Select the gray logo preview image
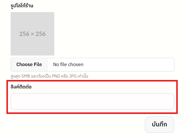This screenshot has height=133, width=184. [32, 34]
